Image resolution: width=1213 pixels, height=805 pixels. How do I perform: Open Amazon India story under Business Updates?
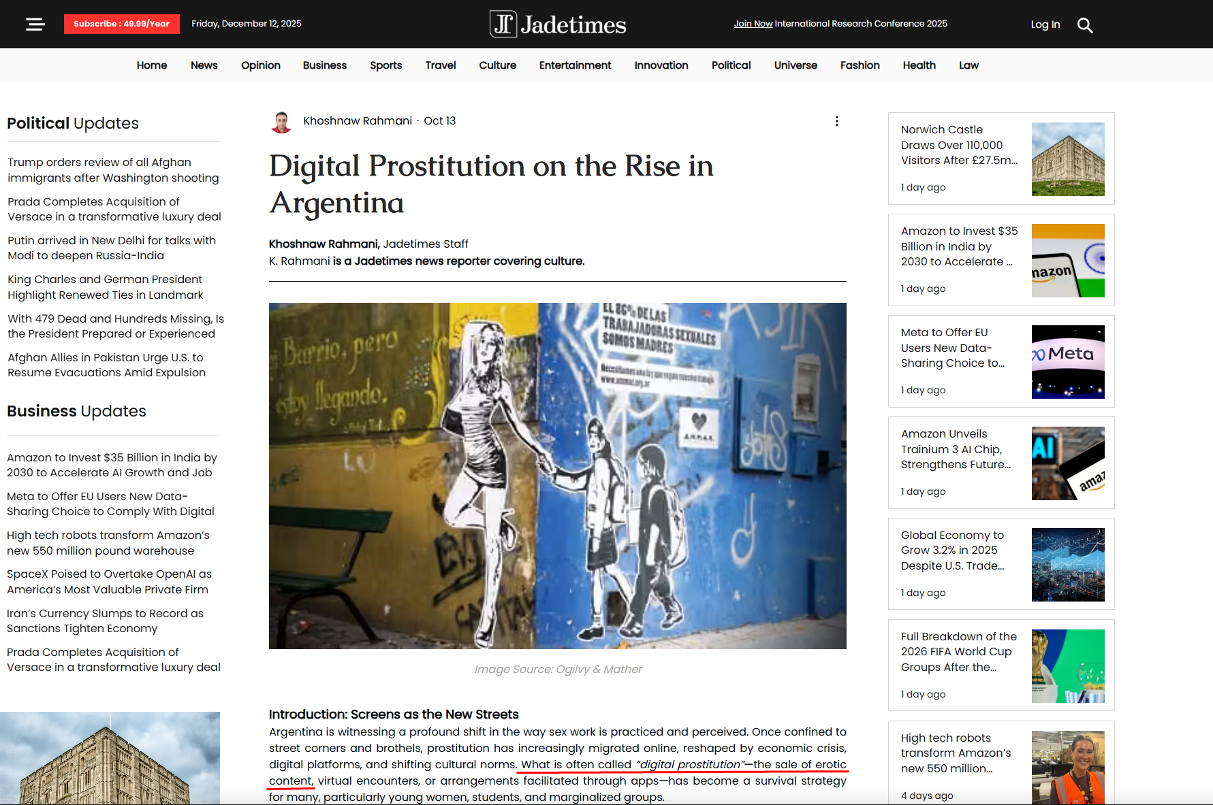coord(112,465)
